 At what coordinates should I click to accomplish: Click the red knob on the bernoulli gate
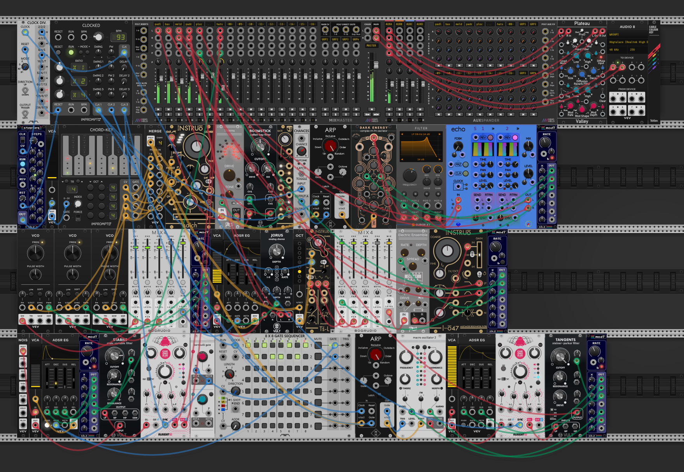[x=202, y=356]
